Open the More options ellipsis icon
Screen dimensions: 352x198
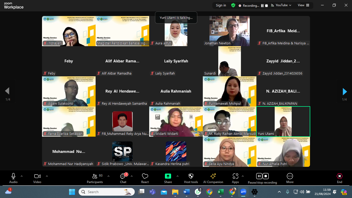point(290,178)
